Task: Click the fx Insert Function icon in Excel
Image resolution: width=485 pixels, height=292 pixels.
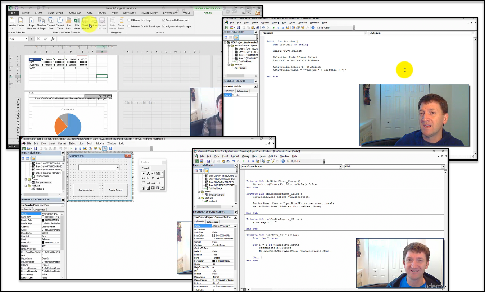Action: (53, 39)
